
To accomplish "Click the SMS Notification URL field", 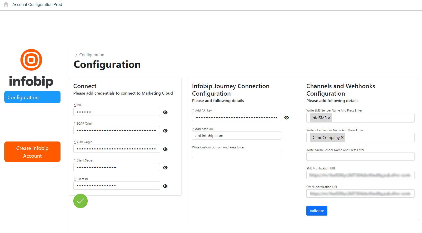I will [360, 175].
